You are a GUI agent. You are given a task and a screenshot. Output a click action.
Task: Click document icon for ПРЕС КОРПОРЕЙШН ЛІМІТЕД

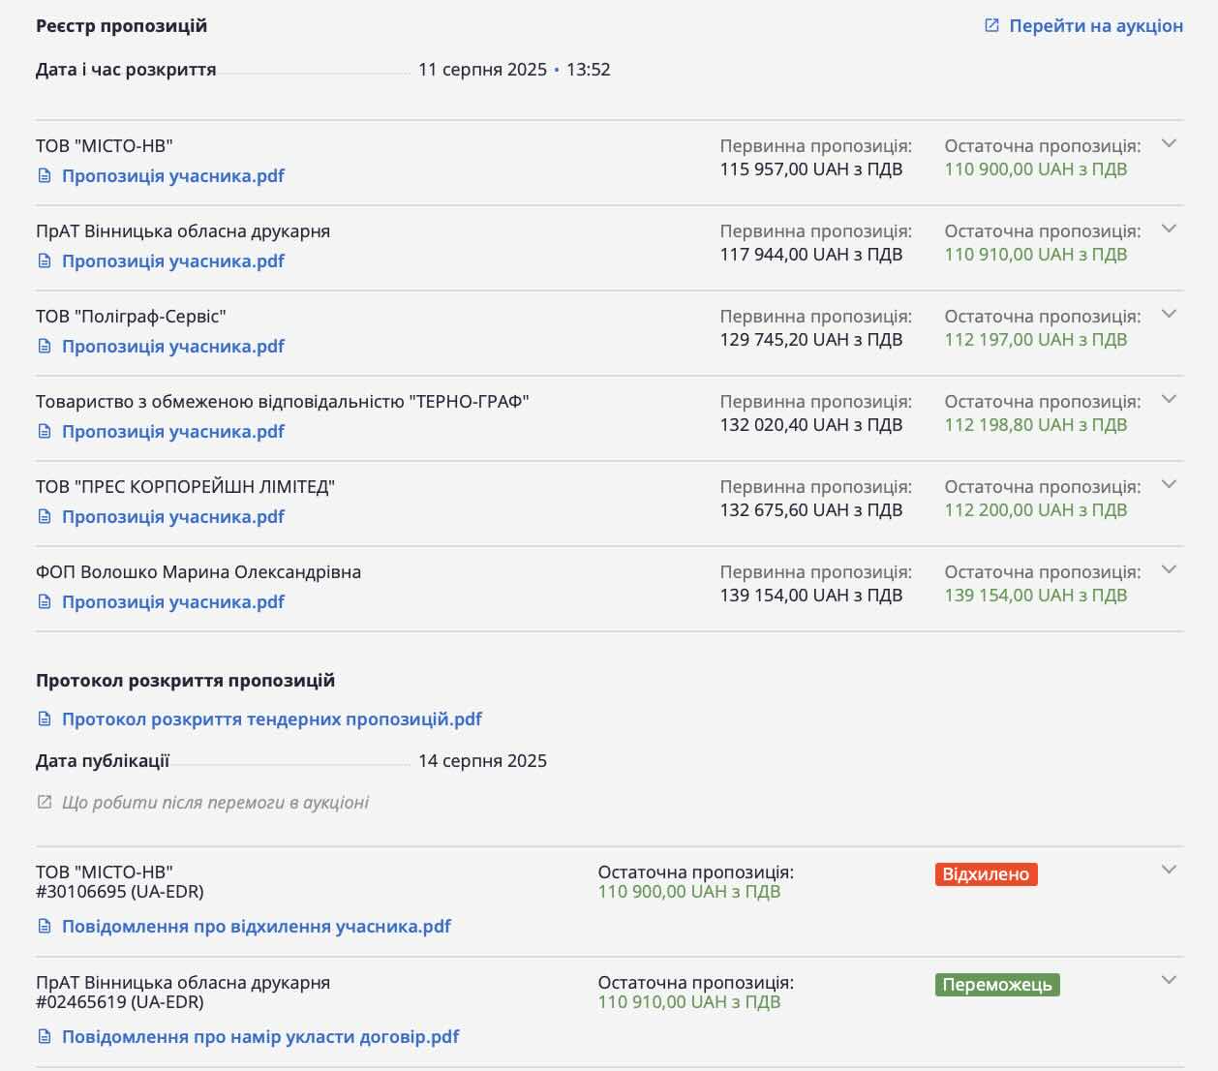44,517
